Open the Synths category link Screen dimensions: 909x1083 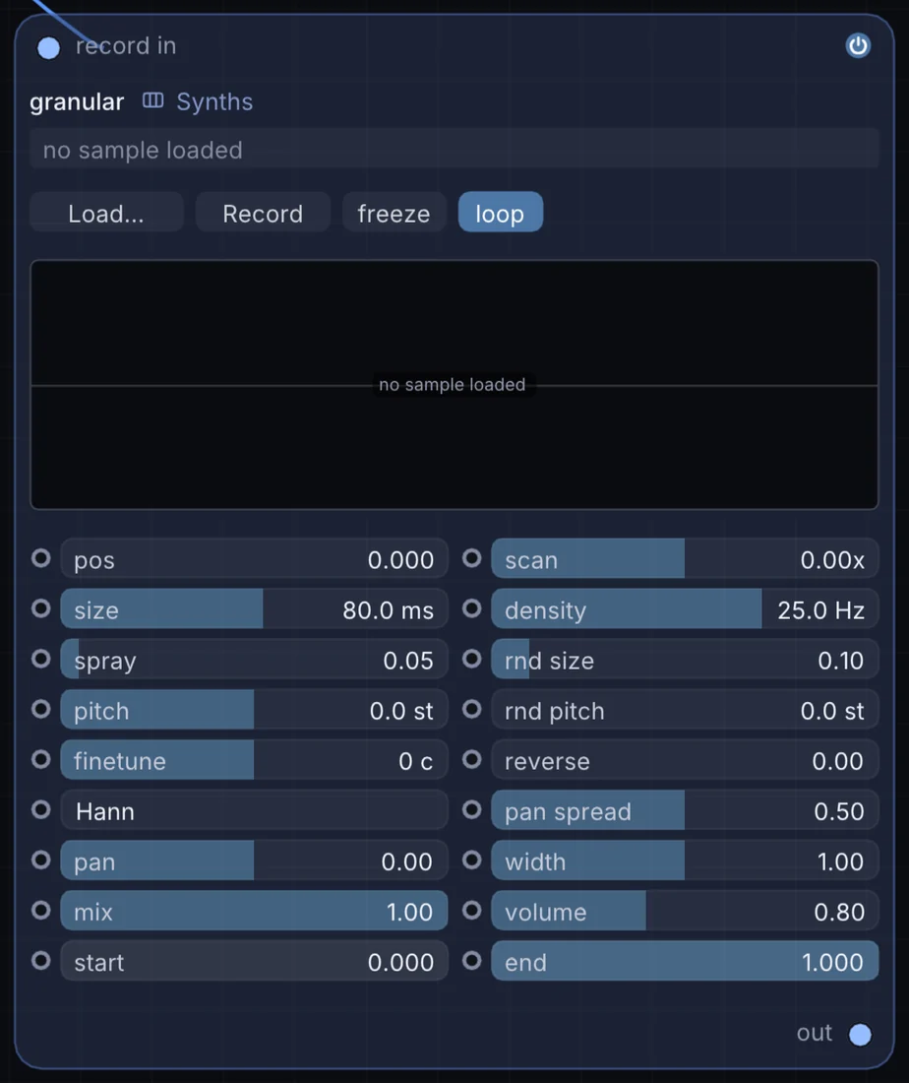[x=213, y=101]
